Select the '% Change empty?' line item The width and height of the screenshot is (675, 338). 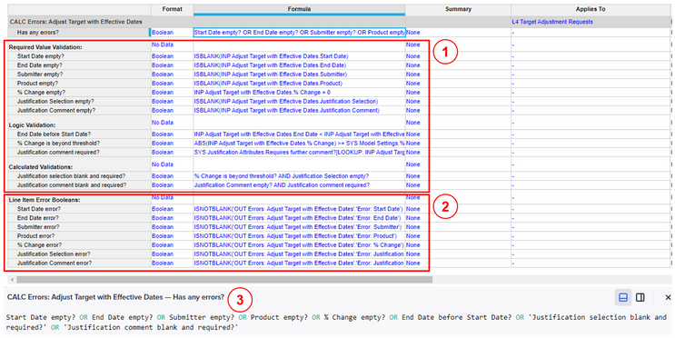pyautogui.click(x=41, y=93)
